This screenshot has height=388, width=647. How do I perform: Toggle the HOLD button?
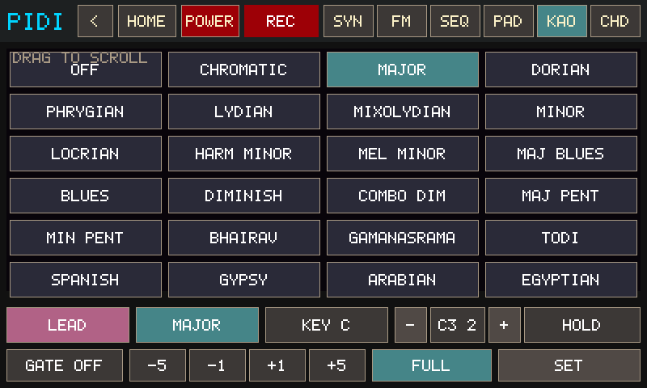coord(581,325)
